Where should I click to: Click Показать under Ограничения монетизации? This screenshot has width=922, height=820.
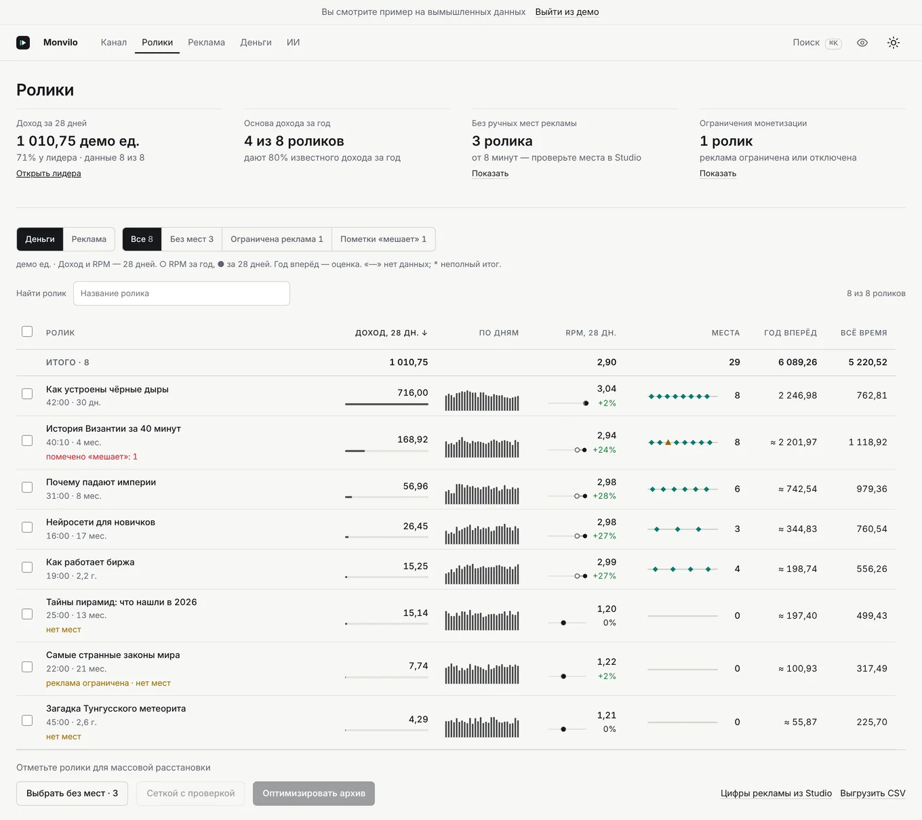718,173
